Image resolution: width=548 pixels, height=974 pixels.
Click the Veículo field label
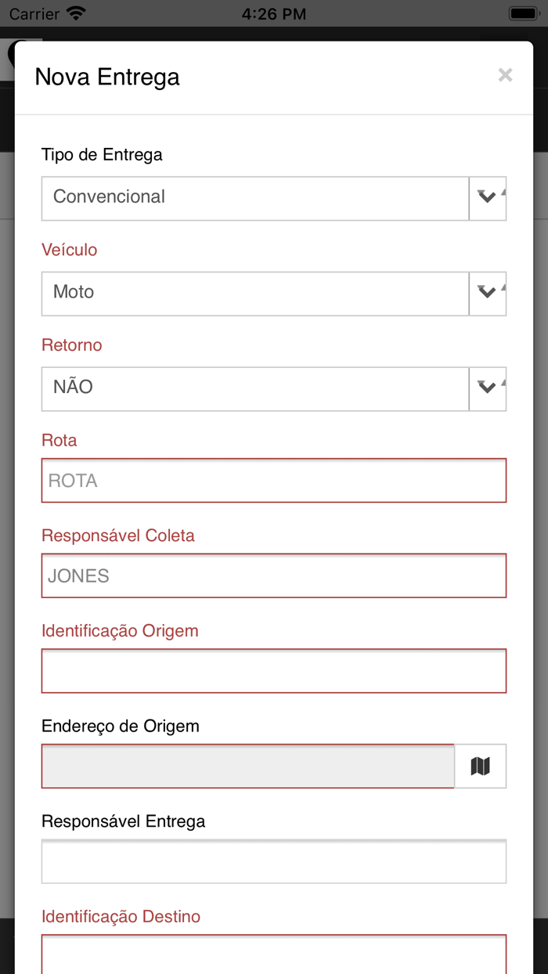point(70,250)
